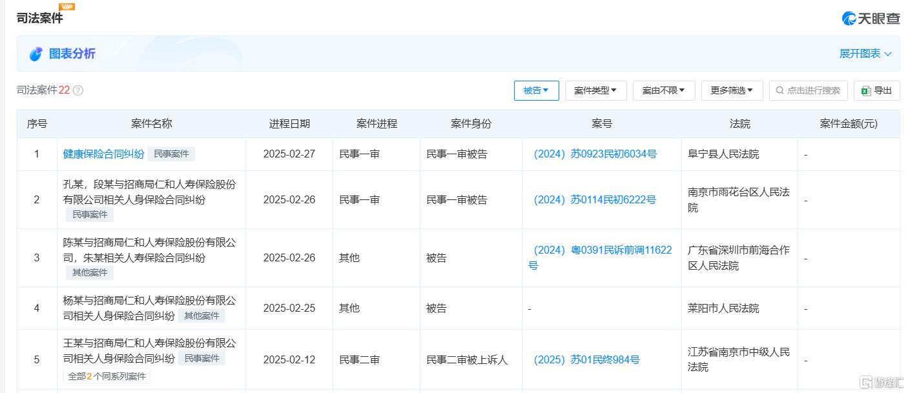The height and width of the screenshot is (393, 908).
Task: Click the search magnifier icon
Action: (x=780, y=90)
